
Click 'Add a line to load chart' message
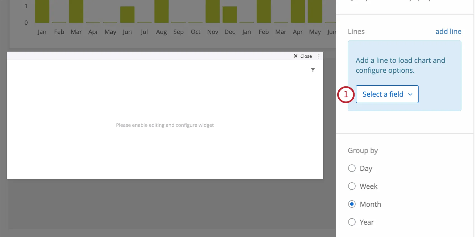400,65
